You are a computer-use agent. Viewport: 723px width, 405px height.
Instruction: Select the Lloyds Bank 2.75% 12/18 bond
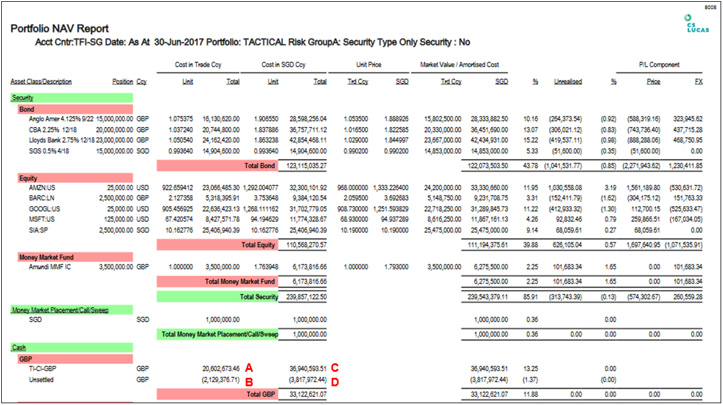click(x=57, y=139)
